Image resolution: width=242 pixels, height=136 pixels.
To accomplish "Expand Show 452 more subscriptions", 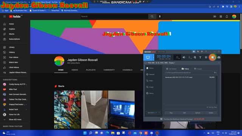I will (x=15, y=119).
